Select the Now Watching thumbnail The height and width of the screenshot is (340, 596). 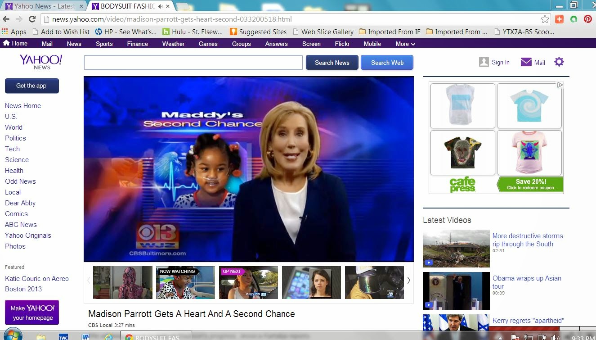pos(185,282)
